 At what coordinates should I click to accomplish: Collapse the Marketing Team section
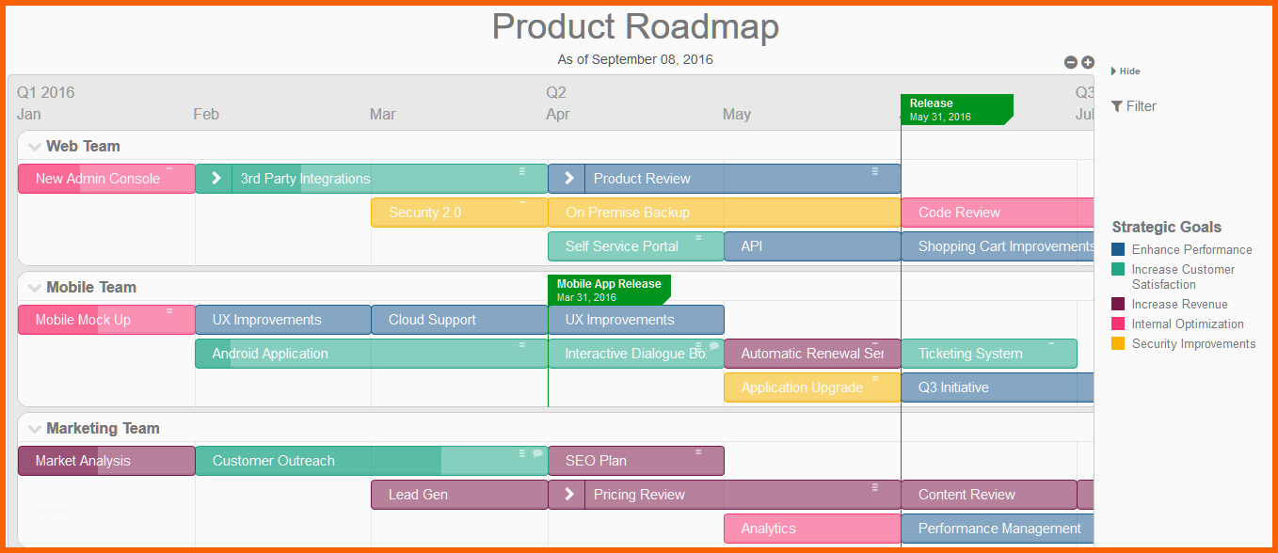(x=35, y=429)
